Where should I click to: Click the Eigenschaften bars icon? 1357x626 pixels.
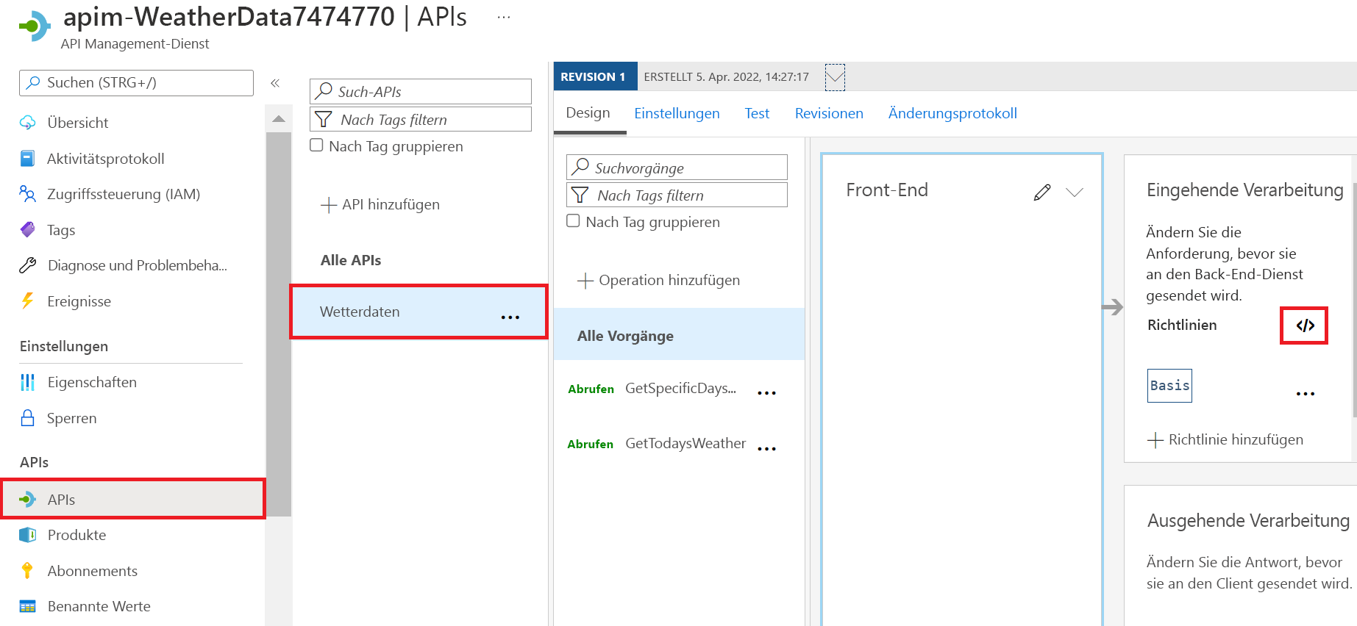pyautogui.click(x=27, y=382)
